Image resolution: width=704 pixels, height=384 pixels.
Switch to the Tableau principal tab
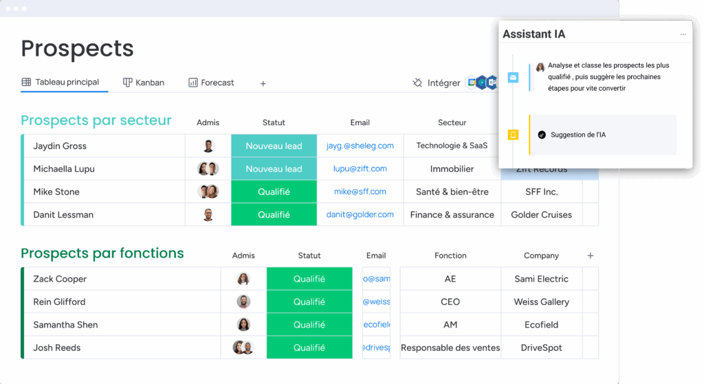(60, 82)
